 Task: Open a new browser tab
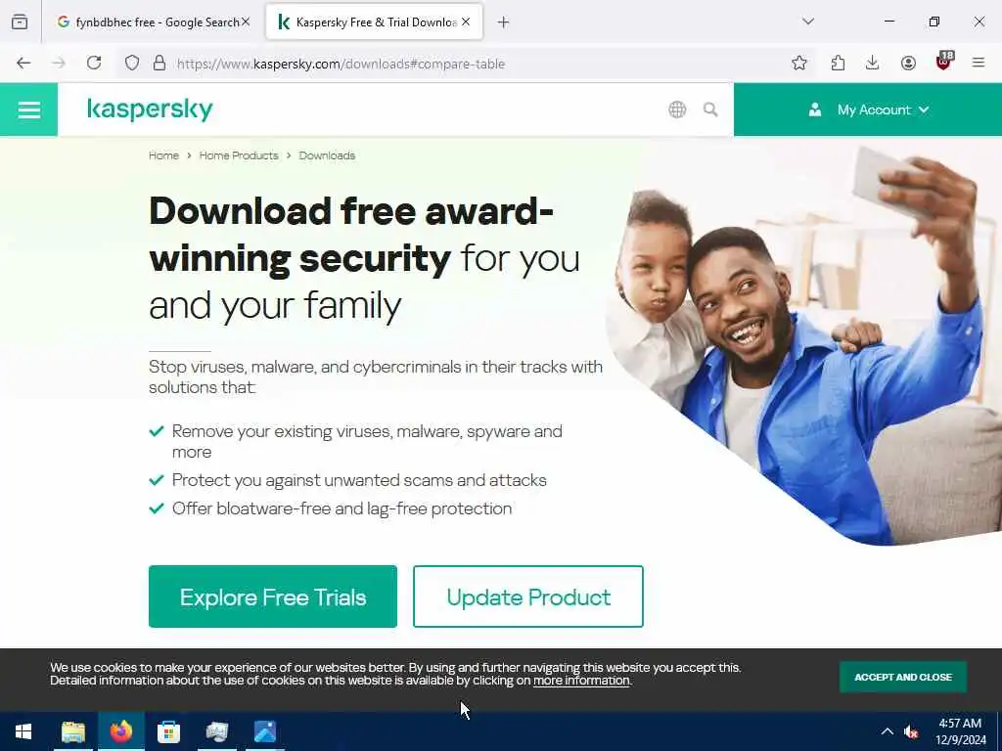point(503,22)
